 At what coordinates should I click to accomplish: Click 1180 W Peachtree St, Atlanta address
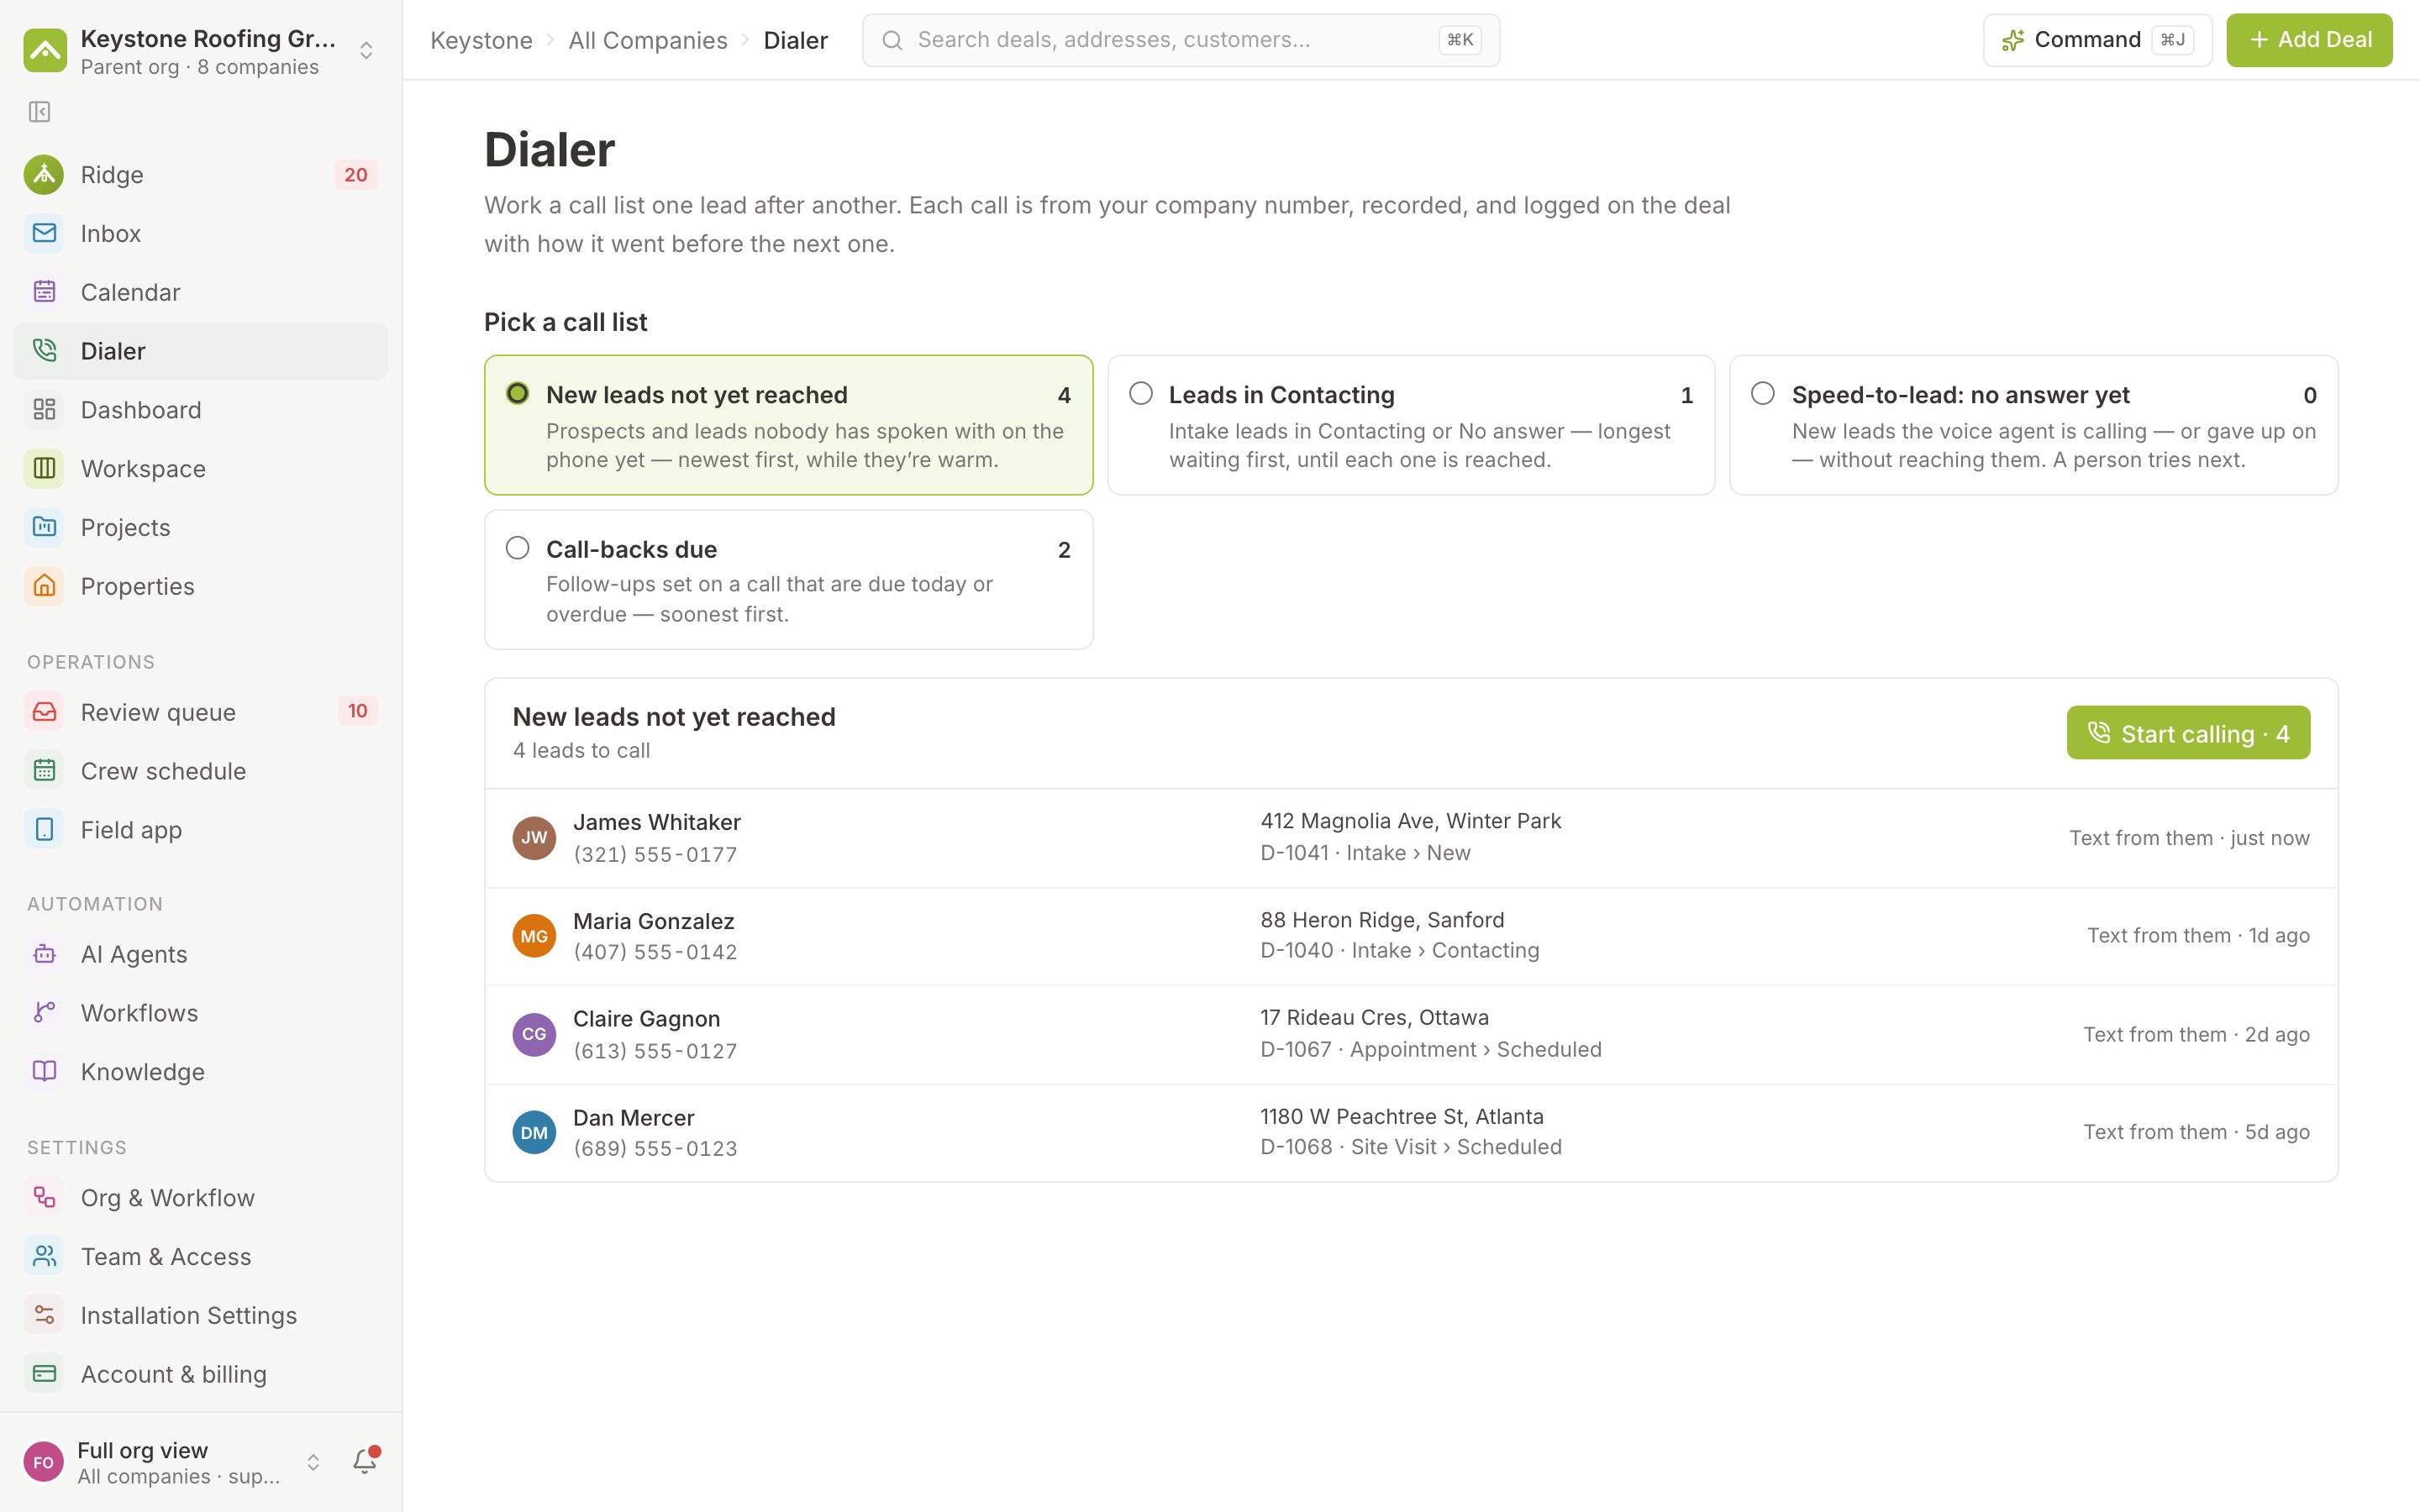click(1401, 1116)
